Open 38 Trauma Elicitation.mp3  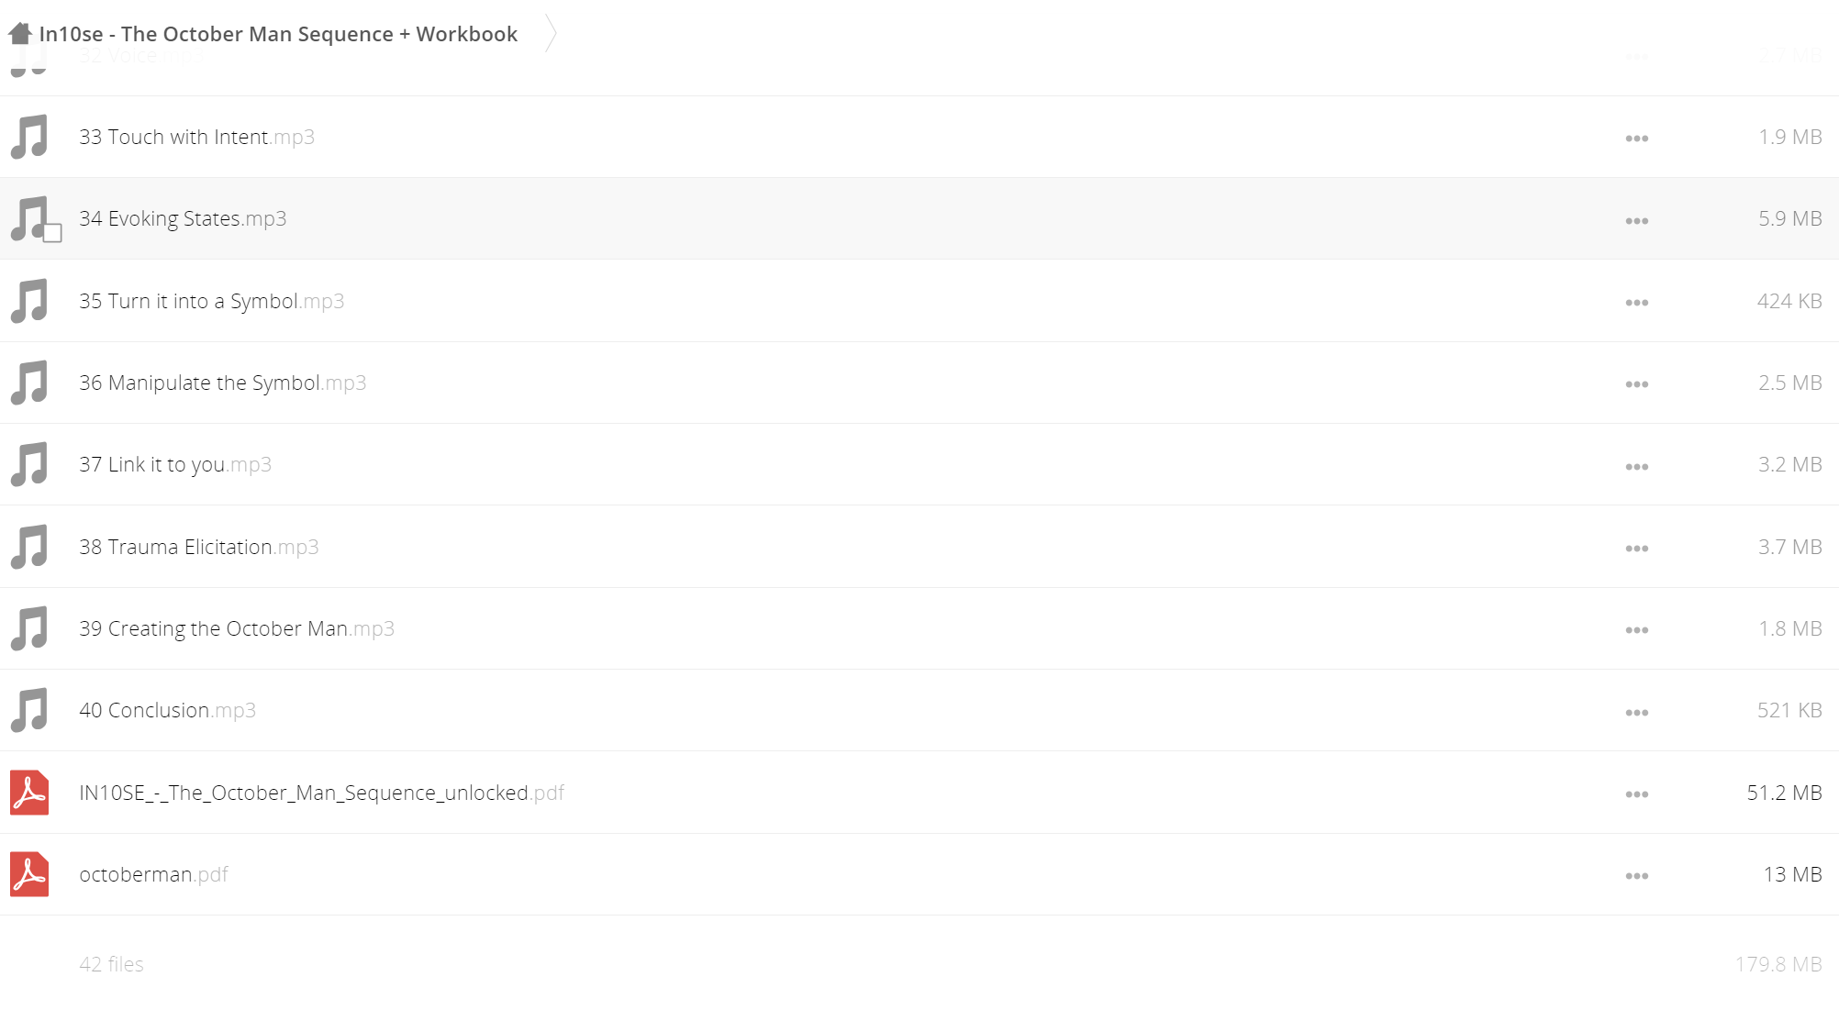click(198, 547)
